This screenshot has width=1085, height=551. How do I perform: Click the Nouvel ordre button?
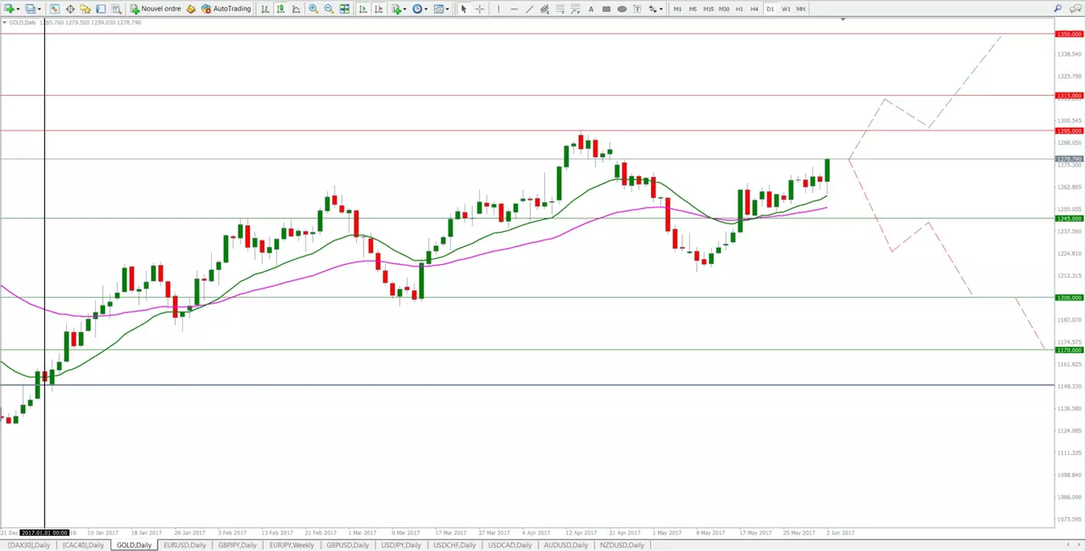155,8
